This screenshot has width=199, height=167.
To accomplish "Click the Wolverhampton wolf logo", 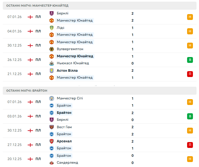I will click(x=51, y=49).
